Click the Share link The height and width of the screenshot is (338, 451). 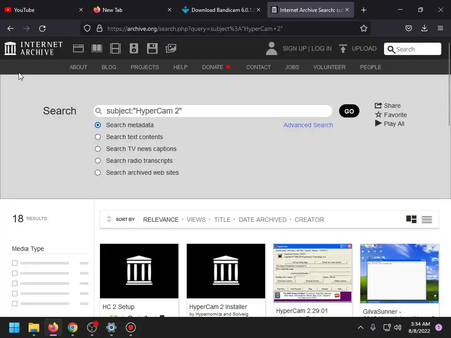point(388,106)
